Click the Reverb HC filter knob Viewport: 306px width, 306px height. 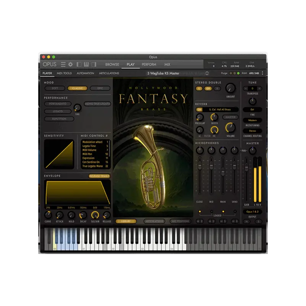point(214,130)
